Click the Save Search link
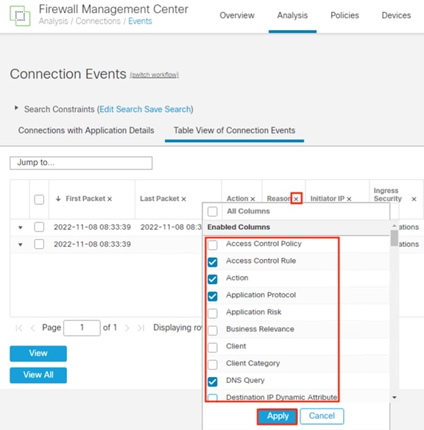 pos(167,109)
